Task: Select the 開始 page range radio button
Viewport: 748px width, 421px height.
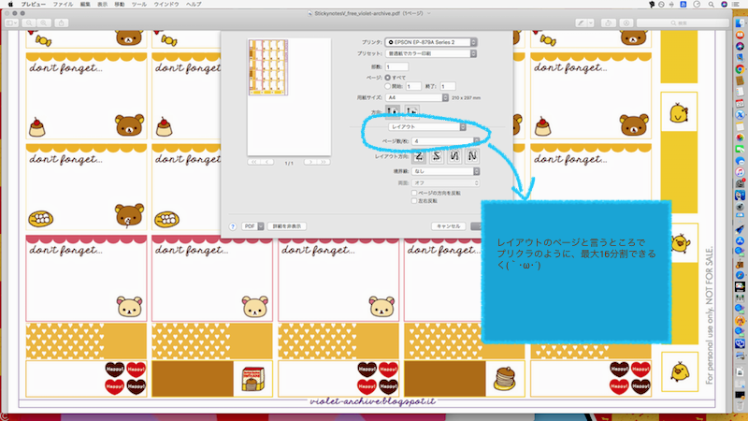Action: 388,86
